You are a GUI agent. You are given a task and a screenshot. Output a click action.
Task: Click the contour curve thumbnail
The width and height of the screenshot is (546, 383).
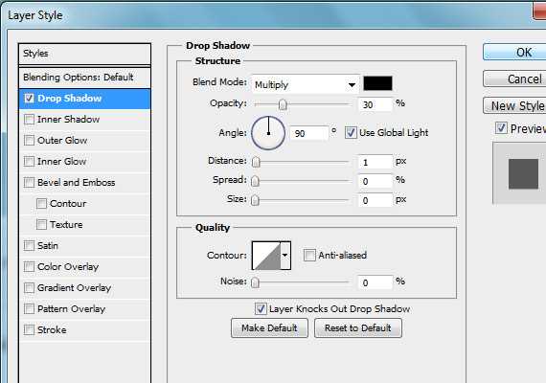(x=266, y=256)
